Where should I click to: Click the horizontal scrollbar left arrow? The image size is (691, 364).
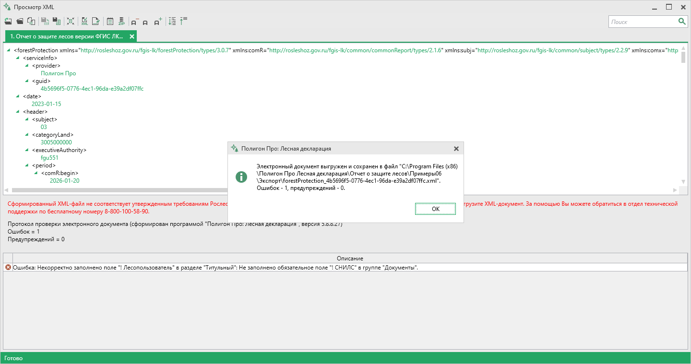click(x=7, y=190)
